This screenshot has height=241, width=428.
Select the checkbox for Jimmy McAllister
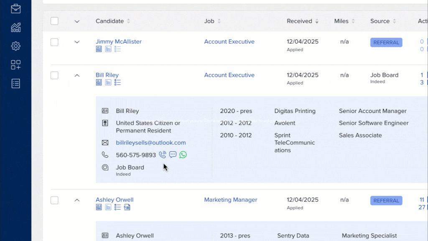tap(54, 42)
